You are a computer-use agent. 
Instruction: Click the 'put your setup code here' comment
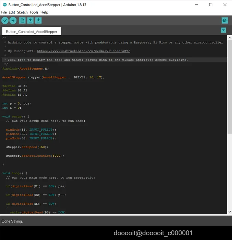click(x=46, y=121)
